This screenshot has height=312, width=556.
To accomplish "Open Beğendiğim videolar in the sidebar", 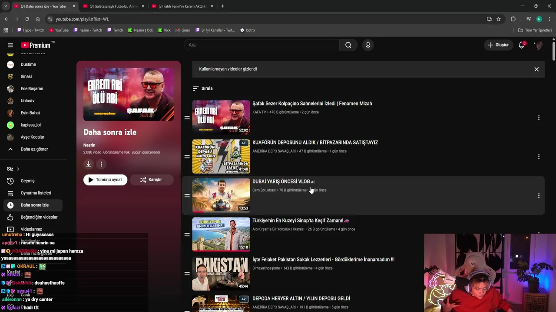I will pyautogui.click(x=33, y=217).
